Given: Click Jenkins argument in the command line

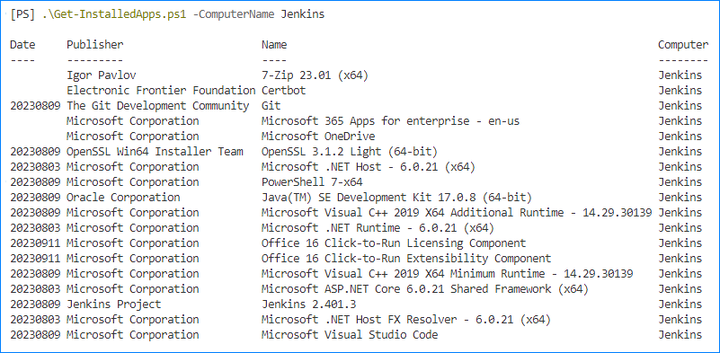Looking at the screenshot, I should pyautogui.click(x=303, y=14).
